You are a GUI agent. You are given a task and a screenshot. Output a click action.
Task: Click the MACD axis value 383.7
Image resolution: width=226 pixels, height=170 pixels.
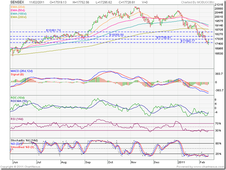point(219,74)
